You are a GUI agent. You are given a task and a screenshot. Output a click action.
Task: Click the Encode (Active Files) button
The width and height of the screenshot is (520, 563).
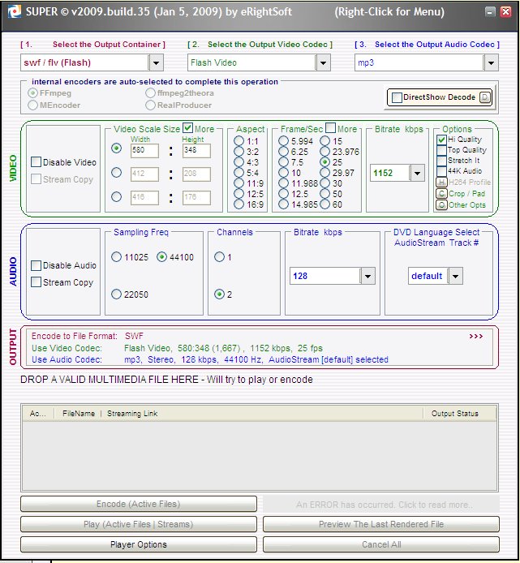pos(139,504)
